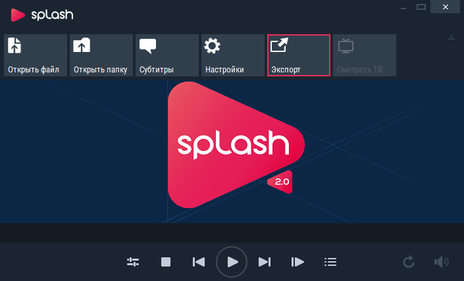
Task: Close the Splash player window
Action: [445, 7]
